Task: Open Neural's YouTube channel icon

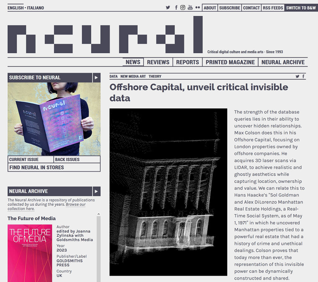Action: pyautogui.click(x=190, y=8)
